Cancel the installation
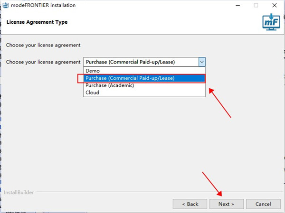This screenshot has width=285, height=213. pos(263,204)
